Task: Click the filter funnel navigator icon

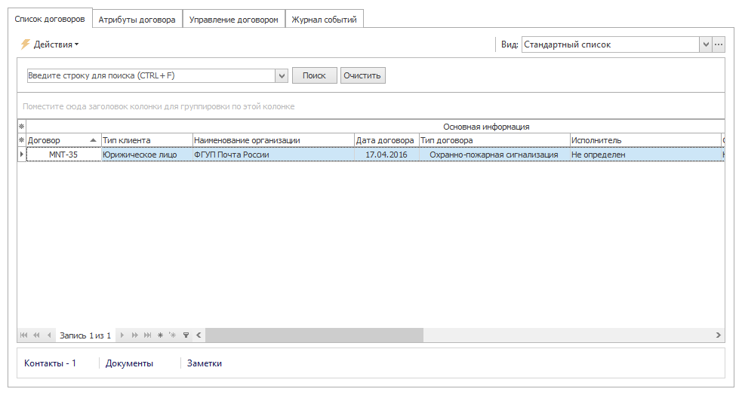Action: click(x=186, y=335)
